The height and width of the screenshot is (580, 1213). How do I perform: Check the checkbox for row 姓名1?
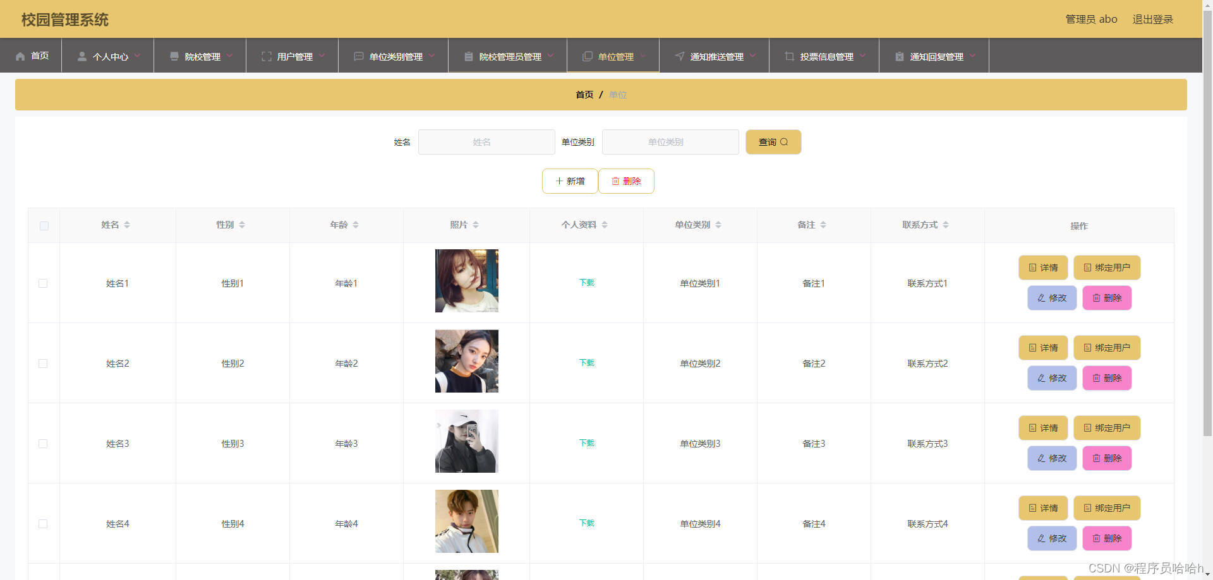43,283
